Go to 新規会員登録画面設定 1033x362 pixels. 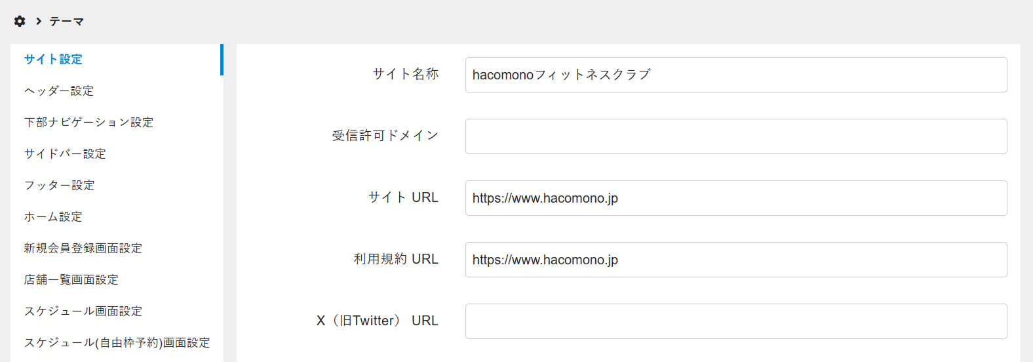(83, 248)
